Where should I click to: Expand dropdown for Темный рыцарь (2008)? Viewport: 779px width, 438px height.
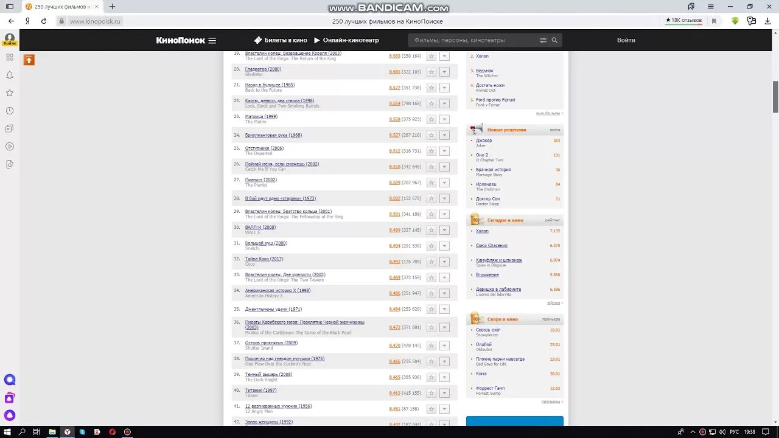(444, 377)
